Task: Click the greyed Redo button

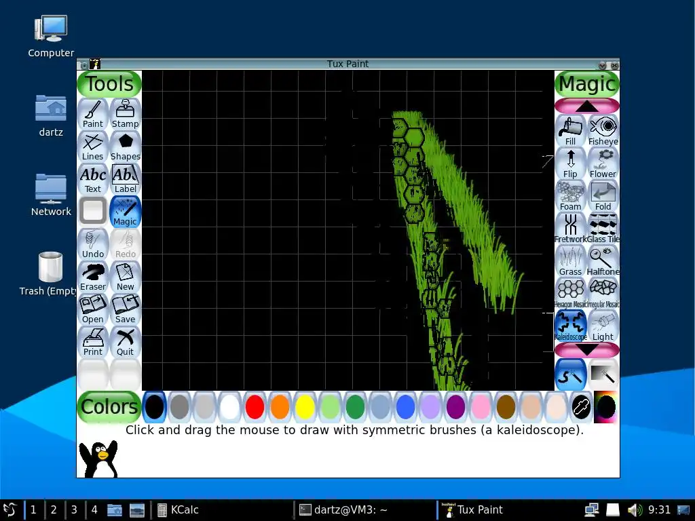Action: [125, 244]
